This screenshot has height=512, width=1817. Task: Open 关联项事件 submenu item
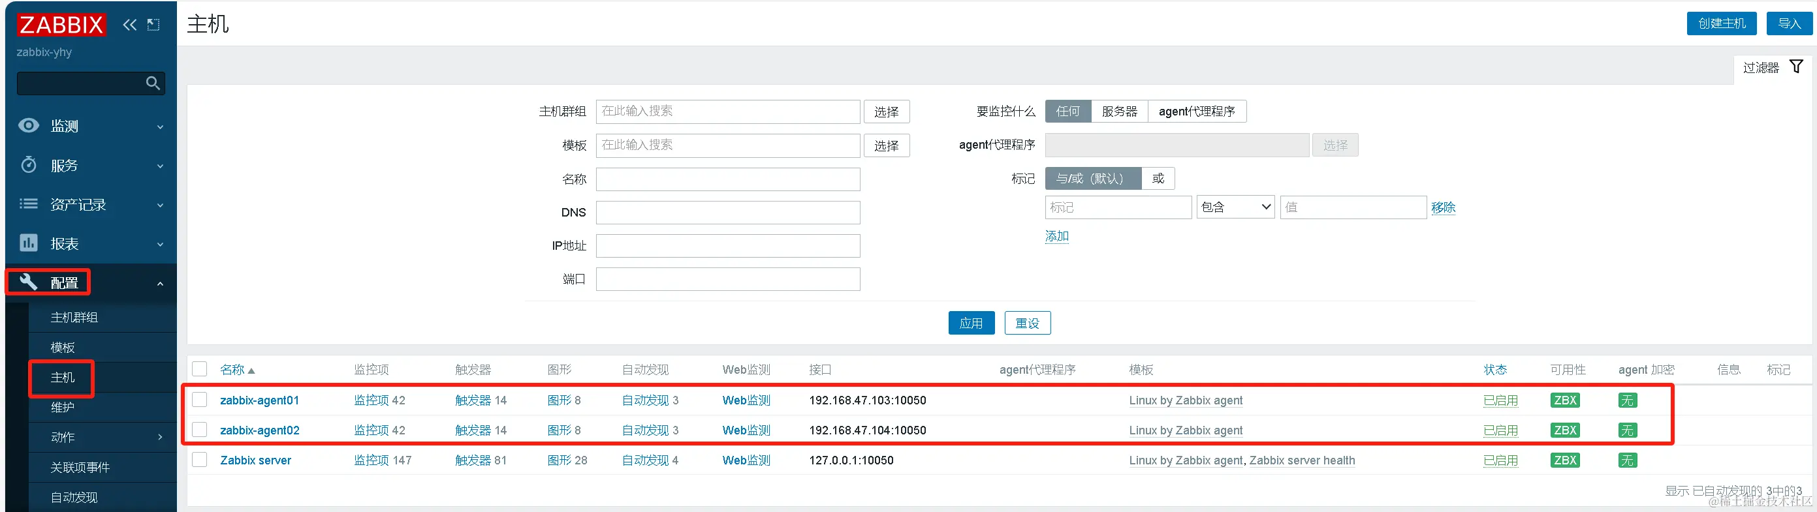tap(80, 467)
